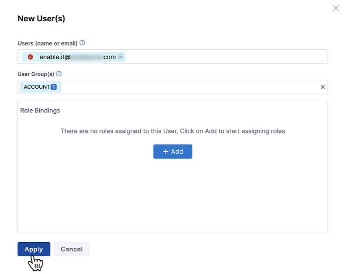The width and height of the screenshot is (344, 274).
Task: Click the plus icon in Add button
Action: 165,151
